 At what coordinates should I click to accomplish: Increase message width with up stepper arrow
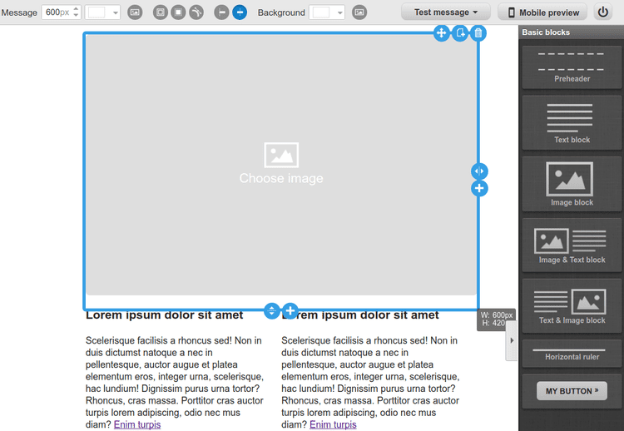point(76,9)
